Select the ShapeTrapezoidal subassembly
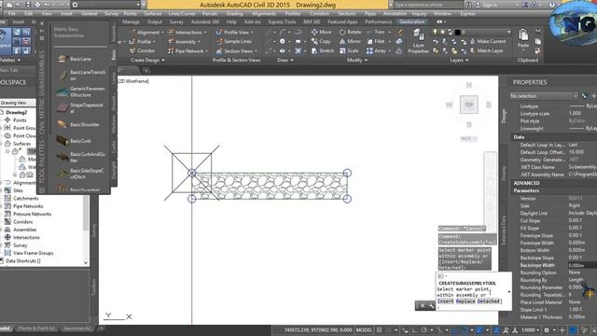 point(80,108)
